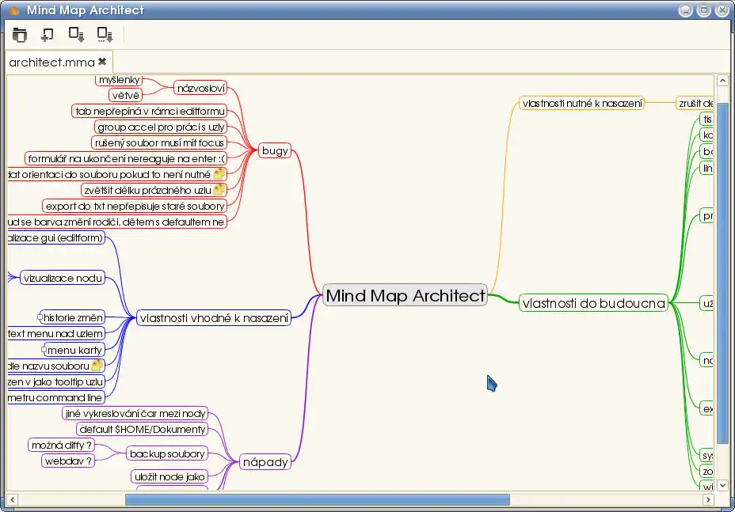Click the horizontal scrollbar right arrow

[x=708, y=500]
